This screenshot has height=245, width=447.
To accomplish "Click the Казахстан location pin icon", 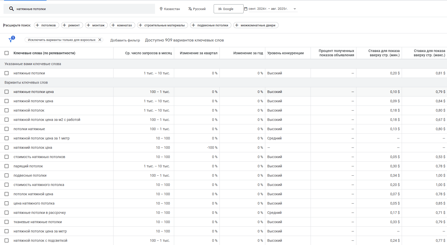I will pos(161,9).
